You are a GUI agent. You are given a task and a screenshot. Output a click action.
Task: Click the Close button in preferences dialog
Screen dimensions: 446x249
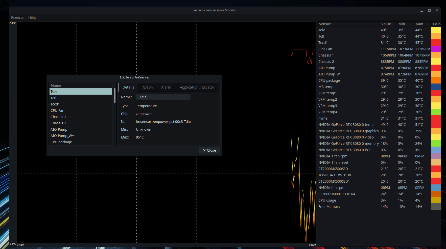pos(209,150)
